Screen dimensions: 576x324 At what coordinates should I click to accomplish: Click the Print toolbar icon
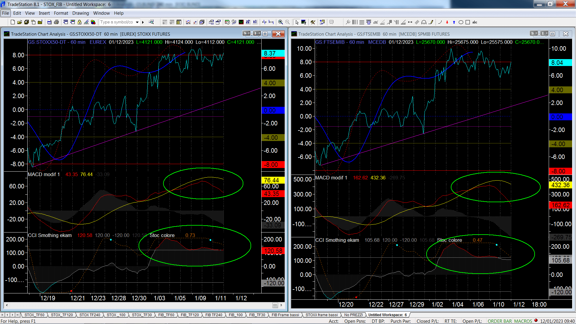56,22
